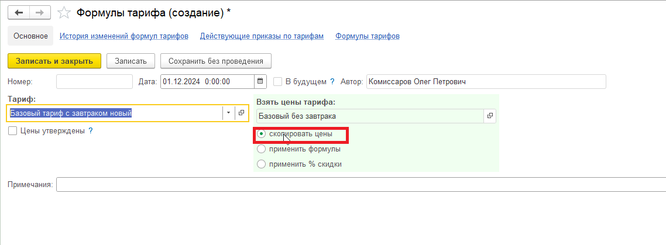Viewport: 666px width, 245px height.
Task: Go back with the left arrow button
Action: [19, 12]
